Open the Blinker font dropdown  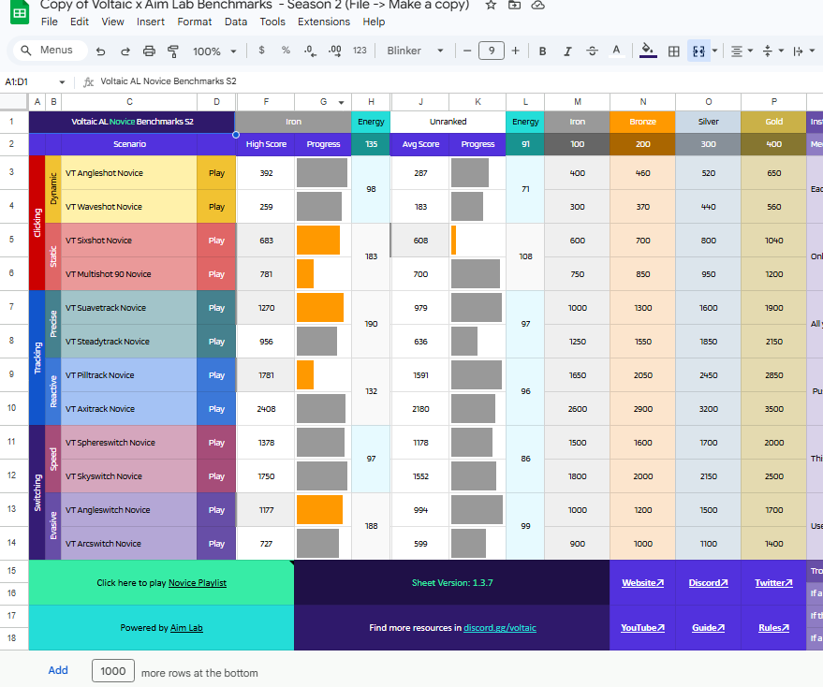click(x=415, y=51)
